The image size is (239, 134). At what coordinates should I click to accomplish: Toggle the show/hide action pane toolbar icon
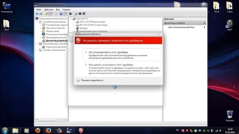[x=65, y=14]
